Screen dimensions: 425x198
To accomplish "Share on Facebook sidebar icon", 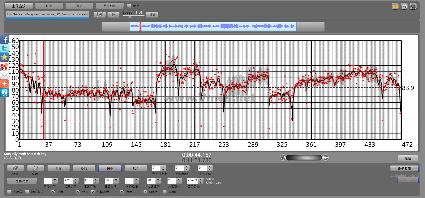I will (4, 40).
